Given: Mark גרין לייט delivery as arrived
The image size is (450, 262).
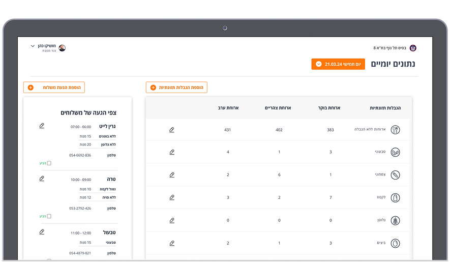Looking at the screenshot, I should (49, 163).
